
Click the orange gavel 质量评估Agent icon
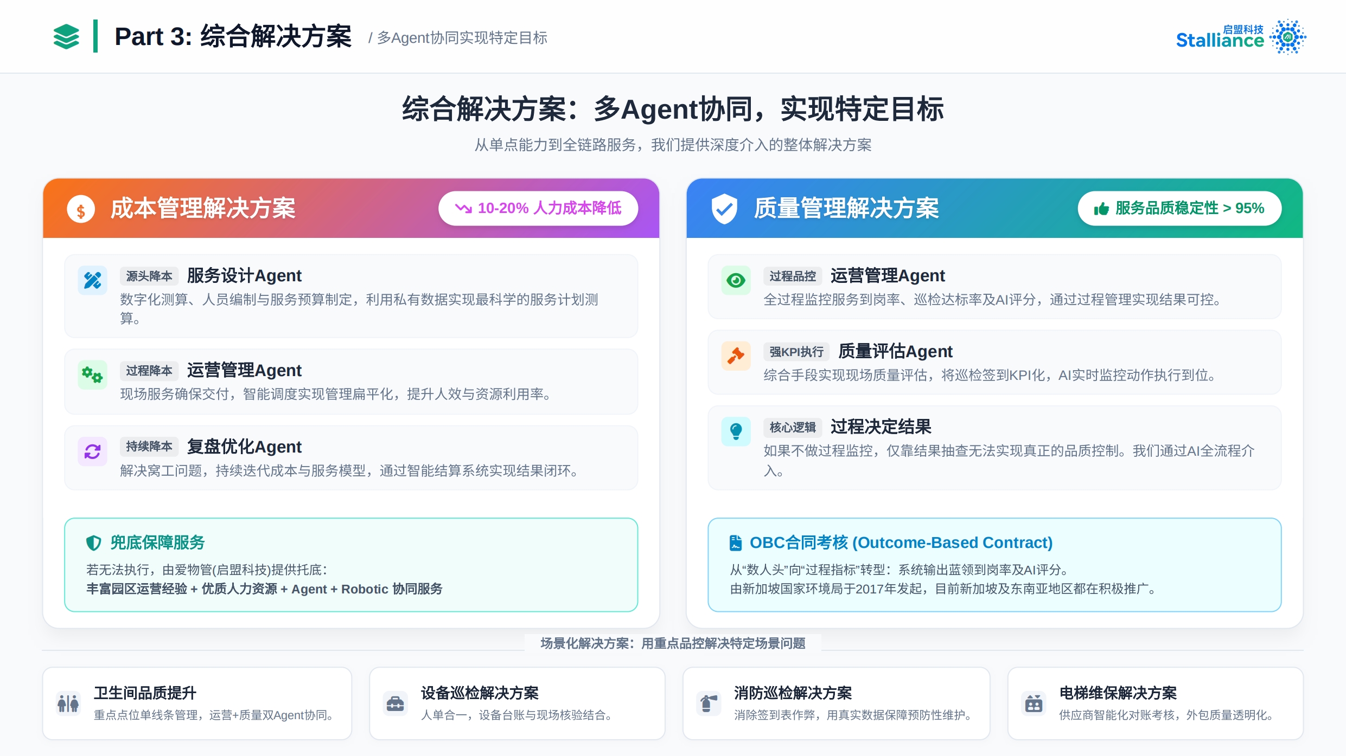(736, 356)
